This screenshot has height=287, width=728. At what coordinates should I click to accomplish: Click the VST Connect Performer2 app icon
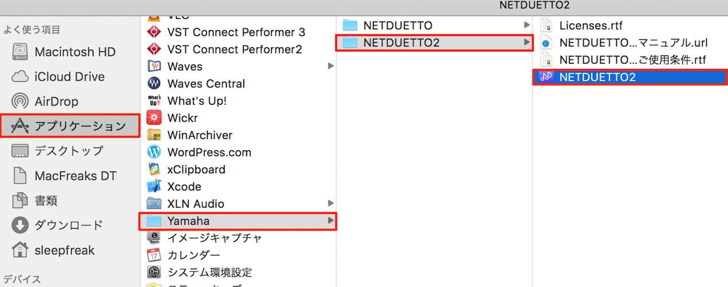point(154,49)
